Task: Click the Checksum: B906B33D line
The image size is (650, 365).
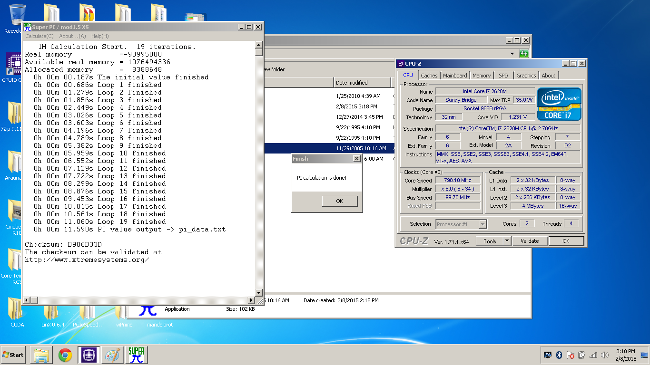Action: (x=63, y=244)
